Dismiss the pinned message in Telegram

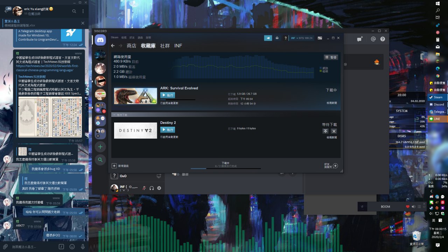pyautogui.click(x=83, y=23)
